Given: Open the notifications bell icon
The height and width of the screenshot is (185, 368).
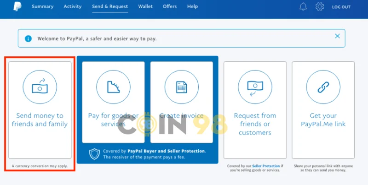Looking at the screenshot, I should pyautogui.click(x=303, y=7).
